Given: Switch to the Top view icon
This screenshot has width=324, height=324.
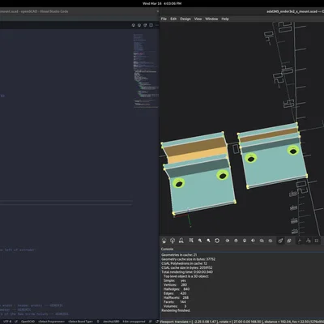Looking at the screenshot, I should pos(236,241).
